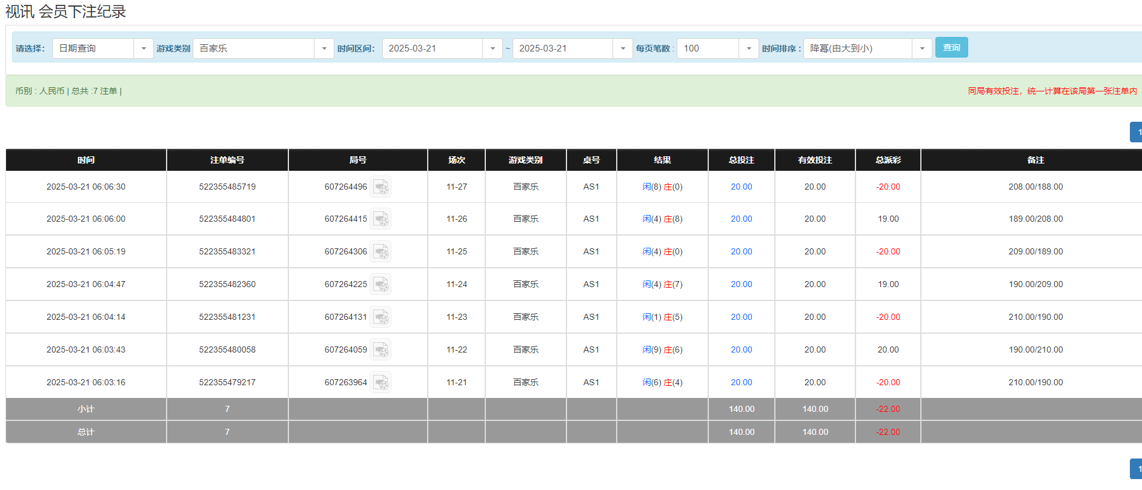Click replay icon next to round 607264306

pyautogui.click(x=380, y=252)
